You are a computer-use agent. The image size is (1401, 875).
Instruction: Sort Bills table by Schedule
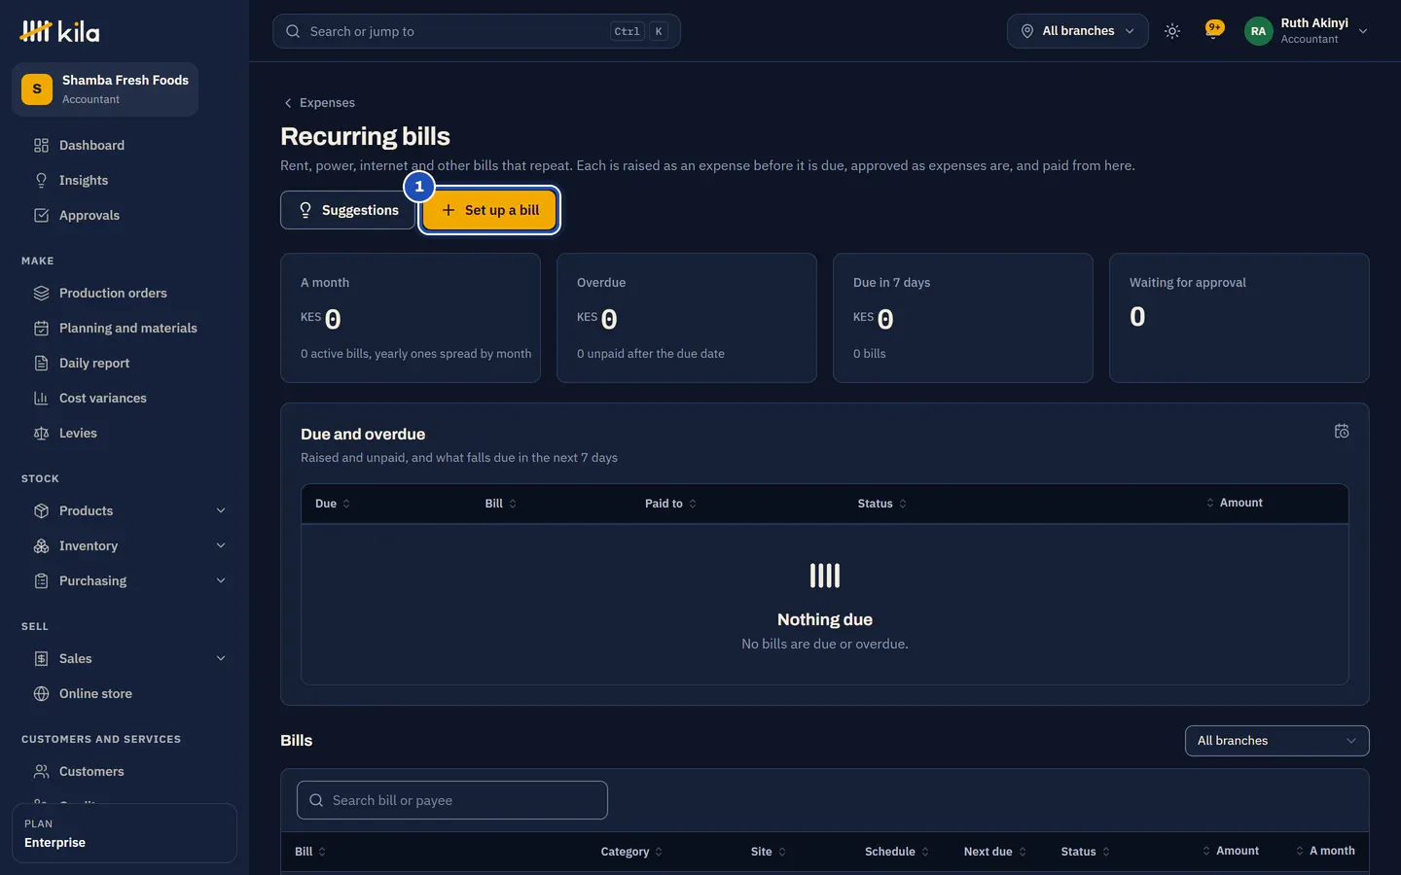coord(897,852)
